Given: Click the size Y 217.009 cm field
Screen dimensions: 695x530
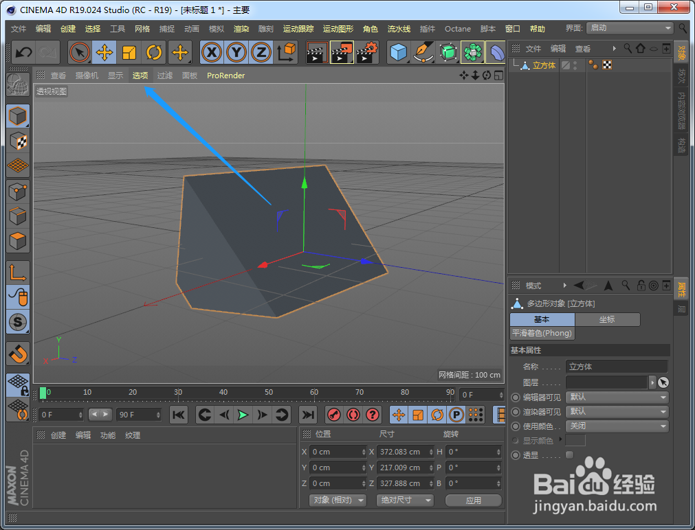Looking at the screenshot, I should 405,468.
